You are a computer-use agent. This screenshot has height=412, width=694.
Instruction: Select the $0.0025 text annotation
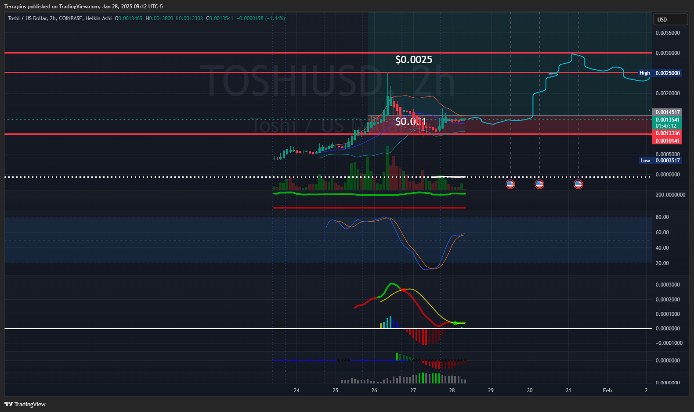pos(414,60)
